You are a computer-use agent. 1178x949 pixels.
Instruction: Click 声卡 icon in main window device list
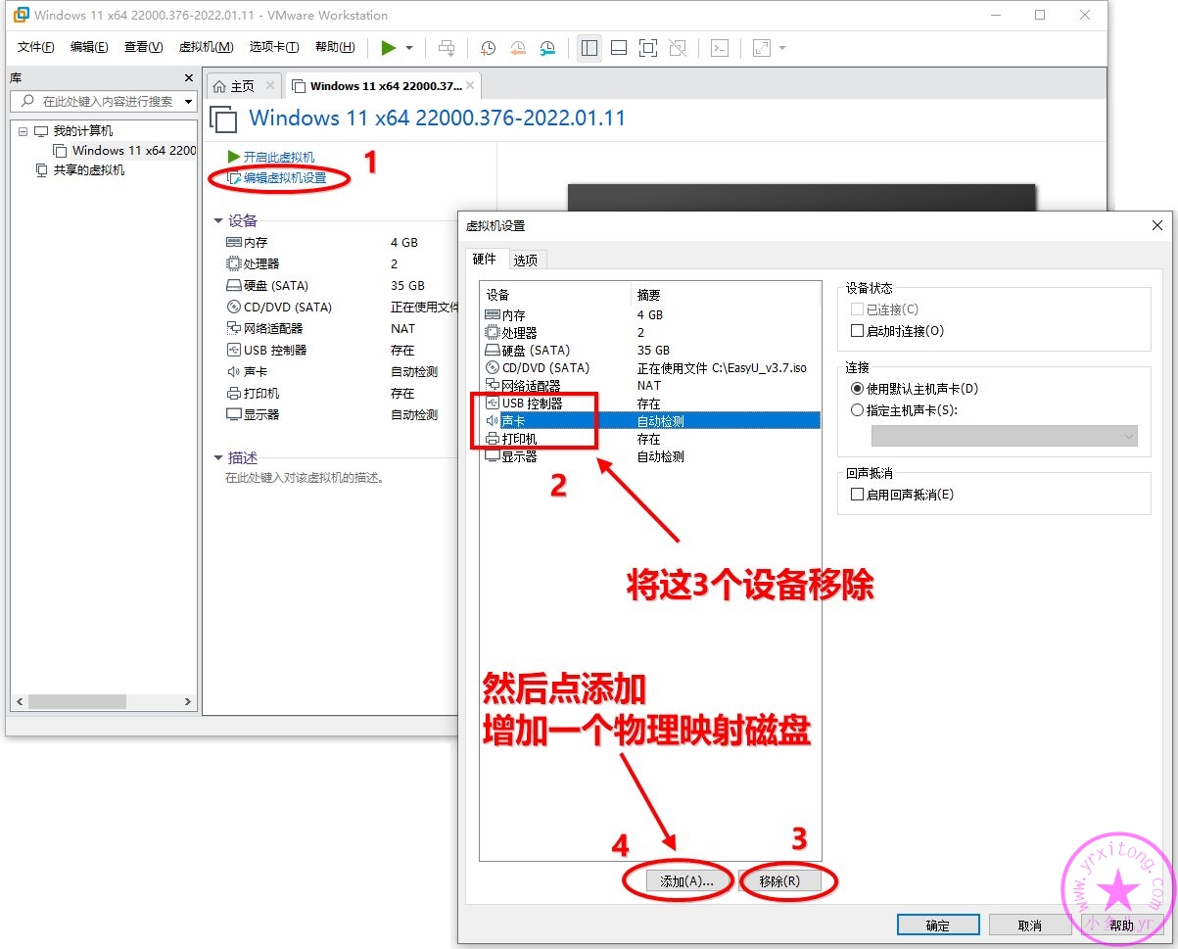(234, 371)
